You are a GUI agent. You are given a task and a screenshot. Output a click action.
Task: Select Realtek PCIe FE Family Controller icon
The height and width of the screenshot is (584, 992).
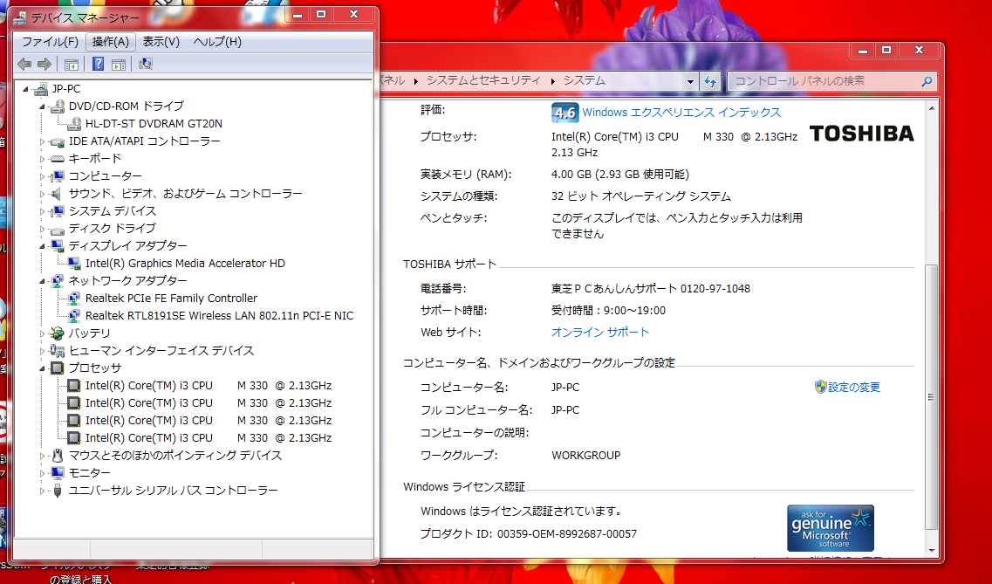click(x=74, y=298)
